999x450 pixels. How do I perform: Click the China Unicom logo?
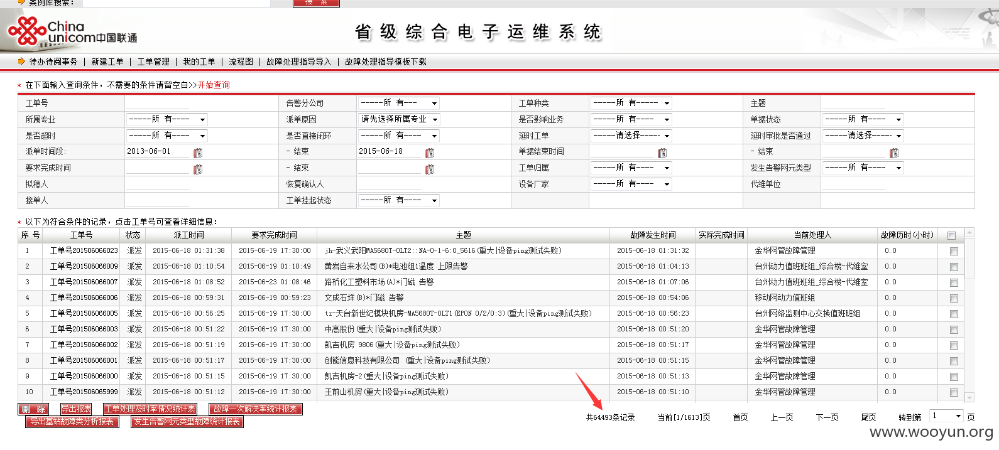coord(72,33)
